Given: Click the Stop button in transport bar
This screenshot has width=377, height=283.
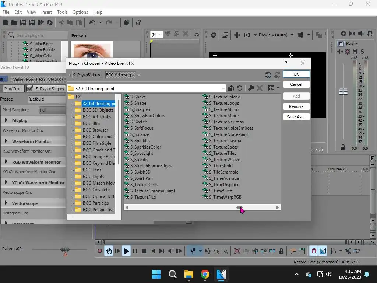Looking at the screenshot, I should 144,251.
